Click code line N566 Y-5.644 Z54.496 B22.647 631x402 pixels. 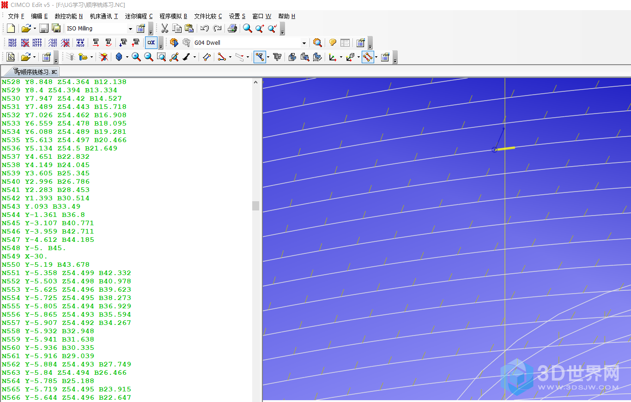click(67, 397)
